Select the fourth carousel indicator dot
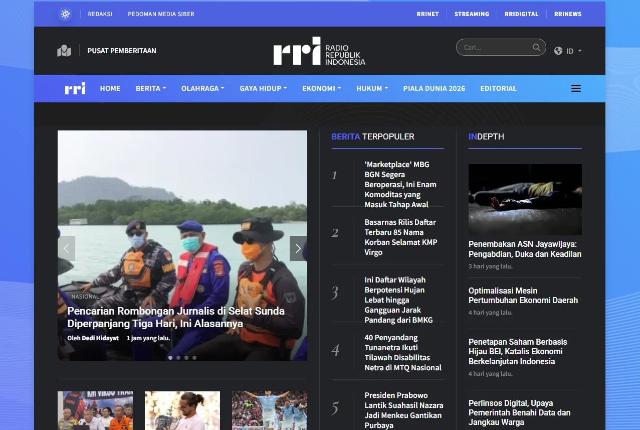 pos(194,358)
